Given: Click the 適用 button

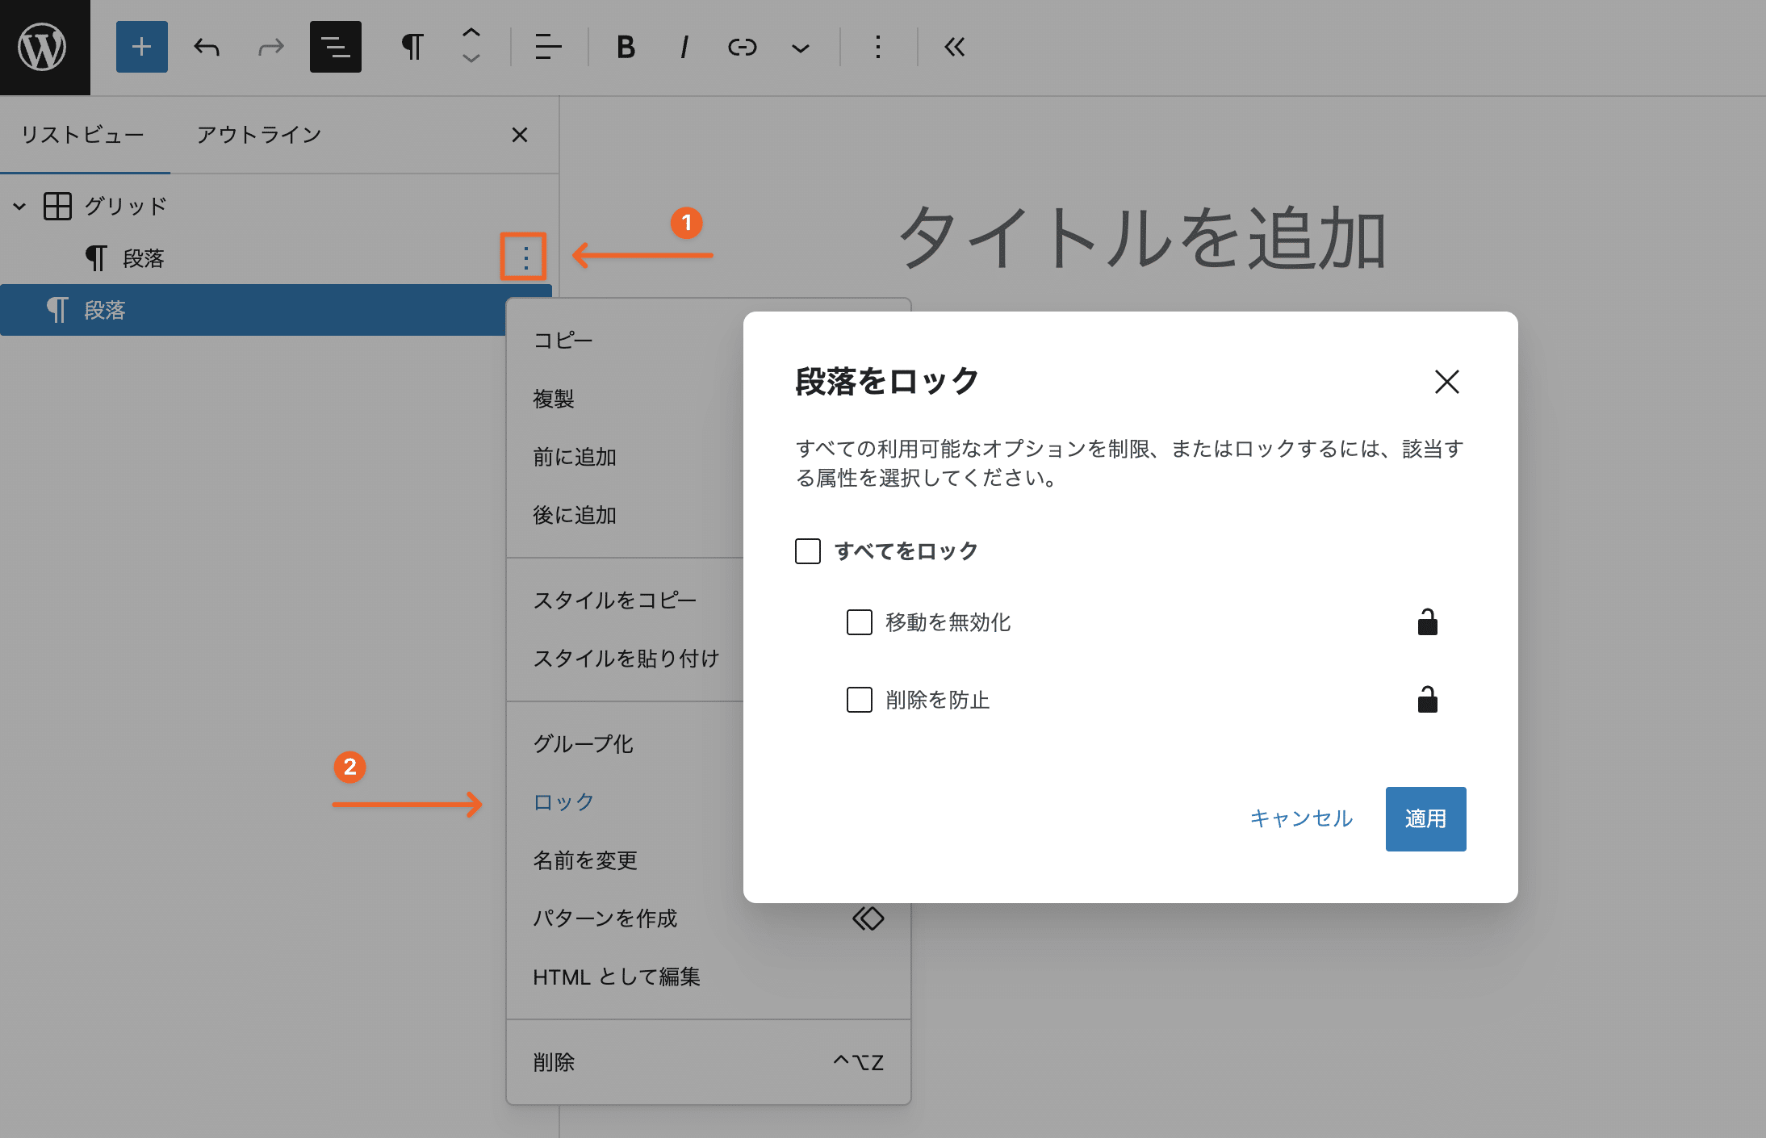Looking at the screenshot, I should point(1425,819).
